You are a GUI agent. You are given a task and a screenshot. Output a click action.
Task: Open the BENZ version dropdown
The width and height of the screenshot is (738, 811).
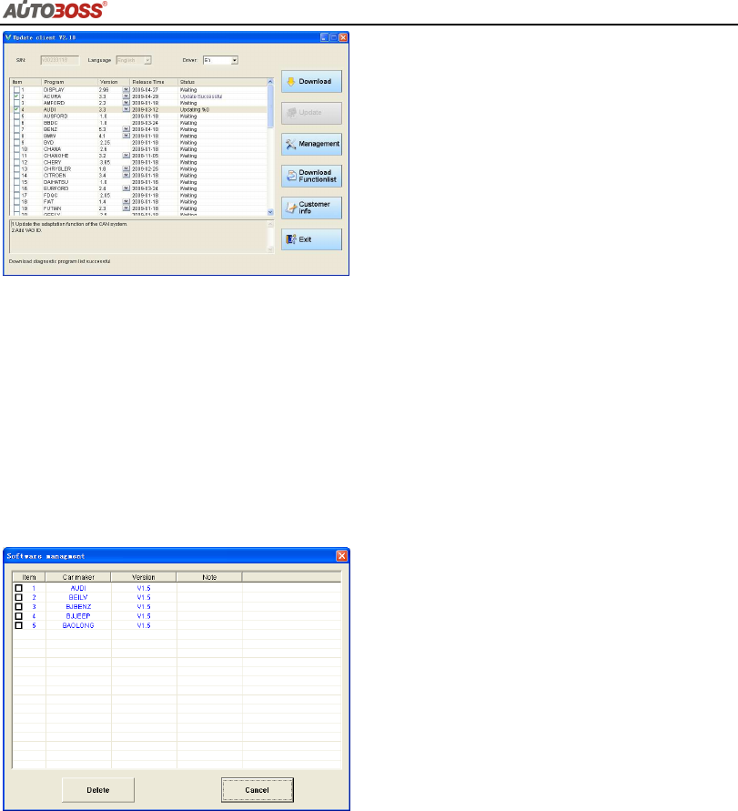(126, 129)
